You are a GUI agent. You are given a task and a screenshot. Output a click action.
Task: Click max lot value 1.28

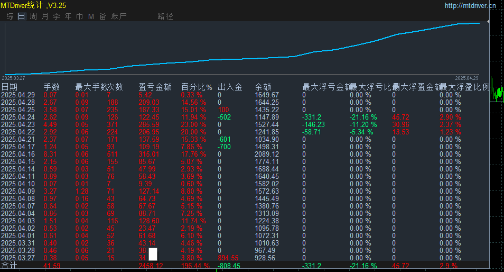(x=82, y=191)
